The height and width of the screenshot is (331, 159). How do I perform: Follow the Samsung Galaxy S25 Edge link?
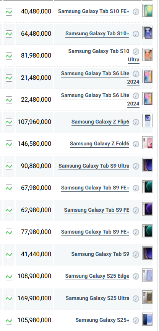point(97,276)
